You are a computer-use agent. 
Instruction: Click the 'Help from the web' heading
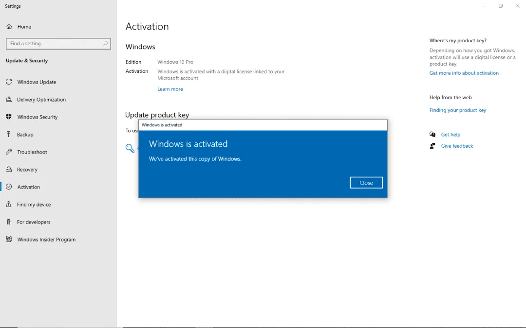451,97
